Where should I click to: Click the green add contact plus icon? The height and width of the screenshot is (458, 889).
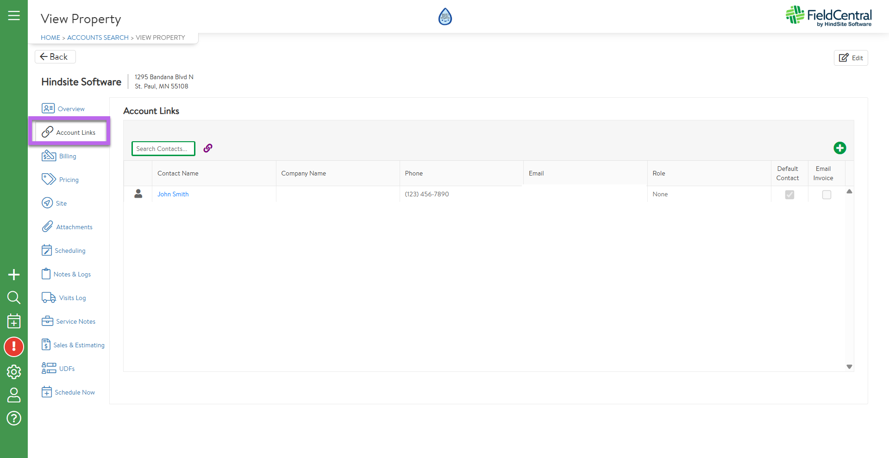[x=839, y=148]
